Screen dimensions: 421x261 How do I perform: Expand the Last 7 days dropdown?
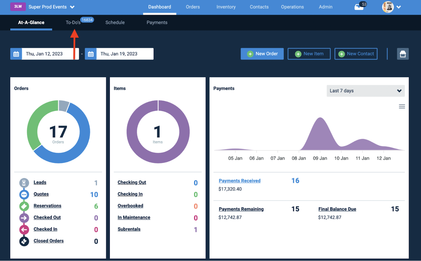(x=365, y=91)
